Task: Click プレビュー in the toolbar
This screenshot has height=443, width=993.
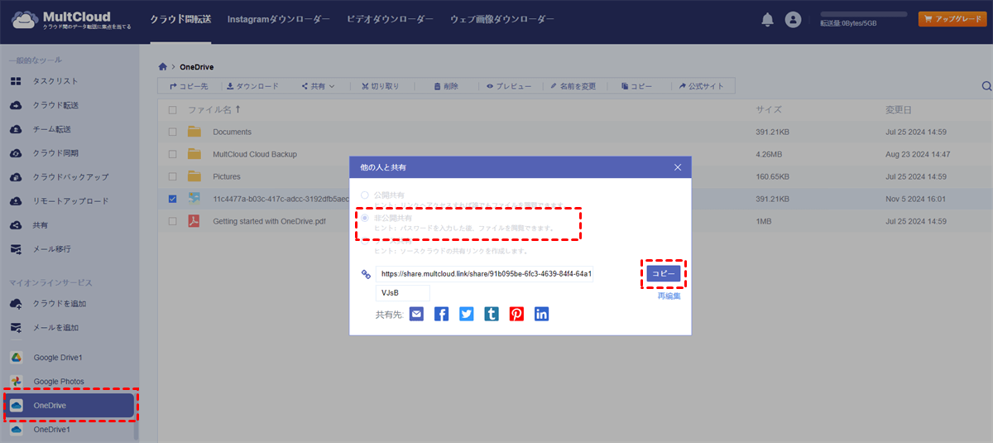Action: pos(509,86)
